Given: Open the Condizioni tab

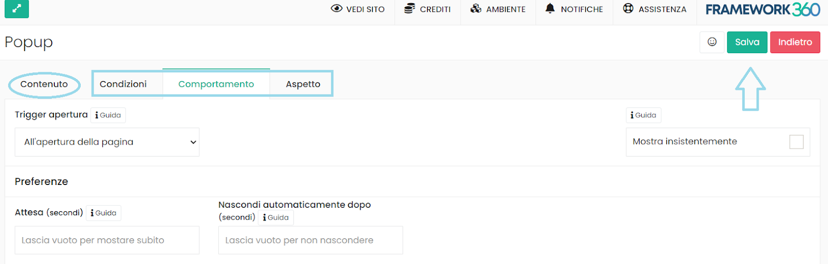Looking at the screenshot, I should pyautogui.click(x=123, y=84).
